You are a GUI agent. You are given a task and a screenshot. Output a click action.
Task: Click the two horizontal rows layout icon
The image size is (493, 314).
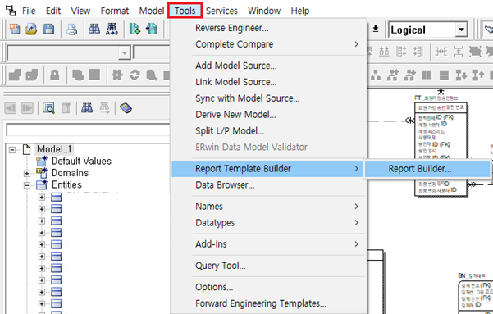point(444,75)
